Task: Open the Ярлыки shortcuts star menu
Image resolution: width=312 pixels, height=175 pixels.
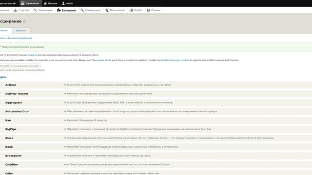Action: [50, 3]
